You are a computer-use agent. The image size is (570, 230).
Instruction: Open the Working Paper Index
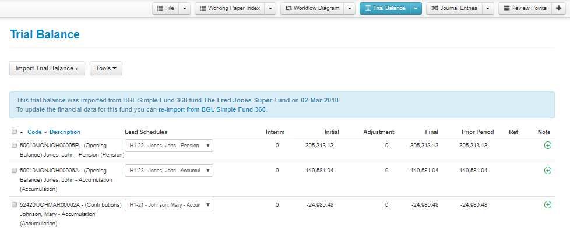[x=230, y=8]
